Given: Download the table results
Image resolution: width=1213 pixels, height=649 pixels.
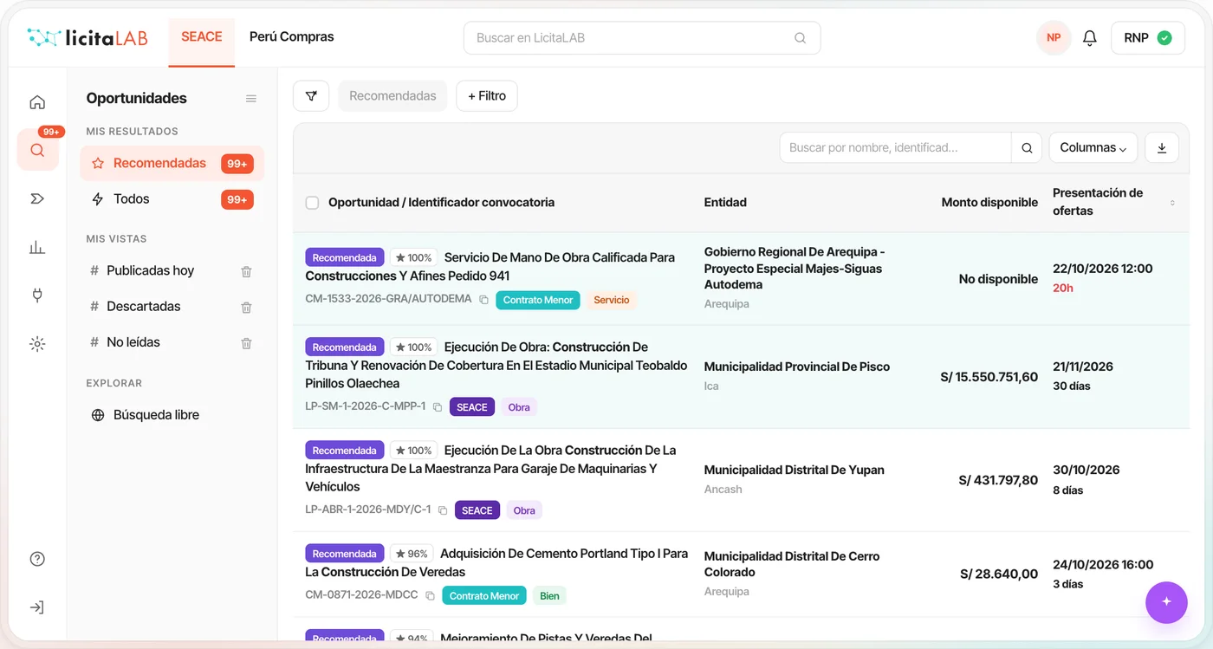Looking at the screenshot, I should click(x=1162, y=148).
